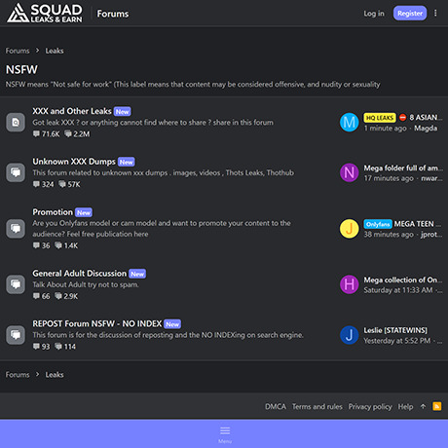The image size is (448, 448).
Task: Open the purple N user avatar
Action: pos(350,172)
